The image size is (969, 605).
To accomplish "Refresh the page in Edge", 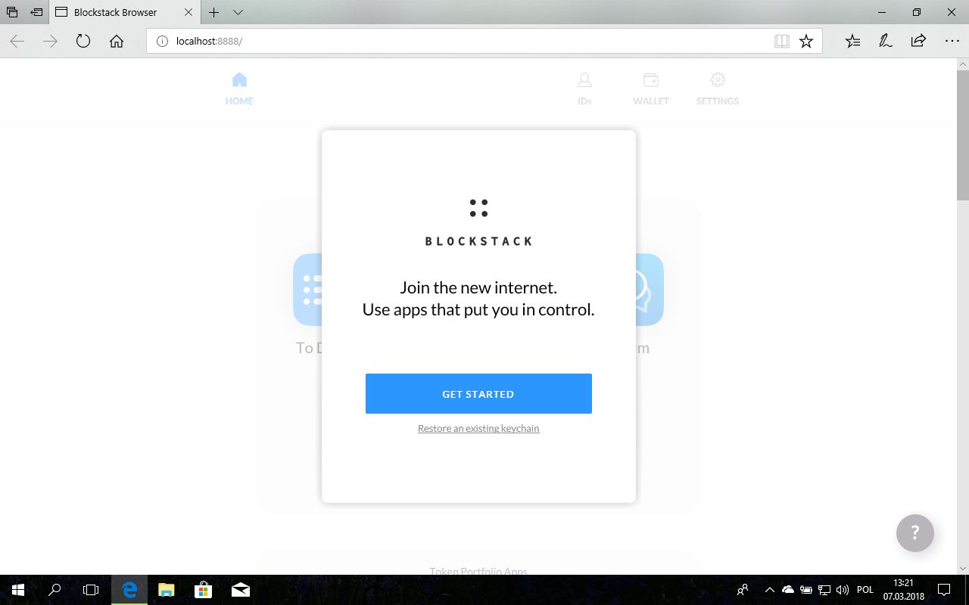I will click(x=83, y=42).
